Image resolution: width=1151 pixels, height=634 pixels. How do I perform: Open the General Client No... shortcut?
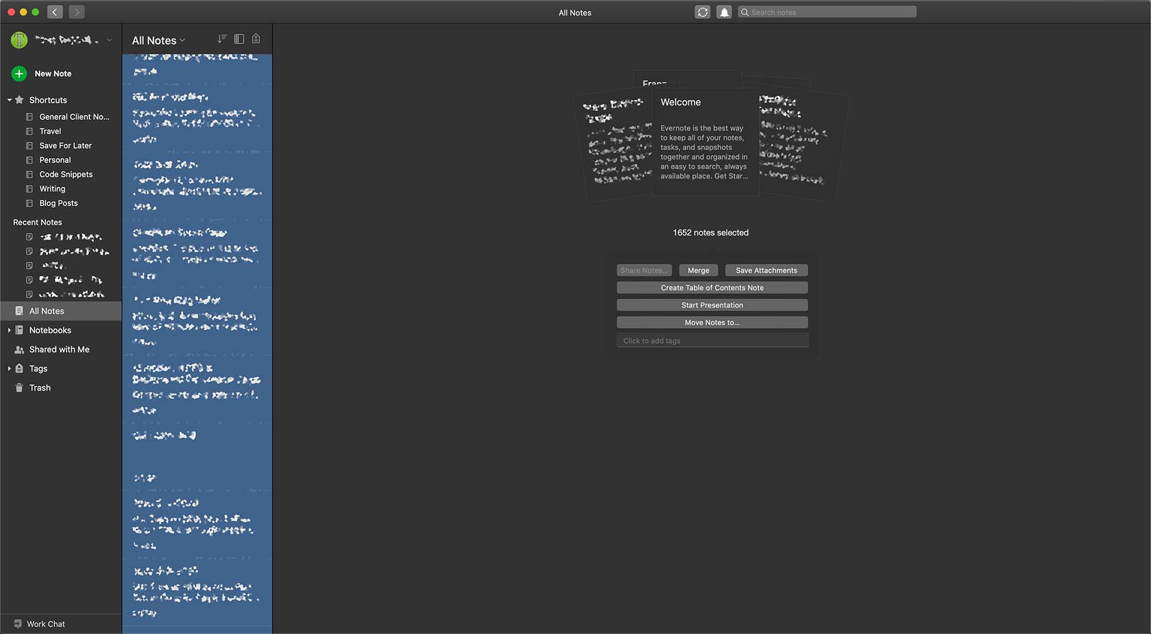point(74,117)
